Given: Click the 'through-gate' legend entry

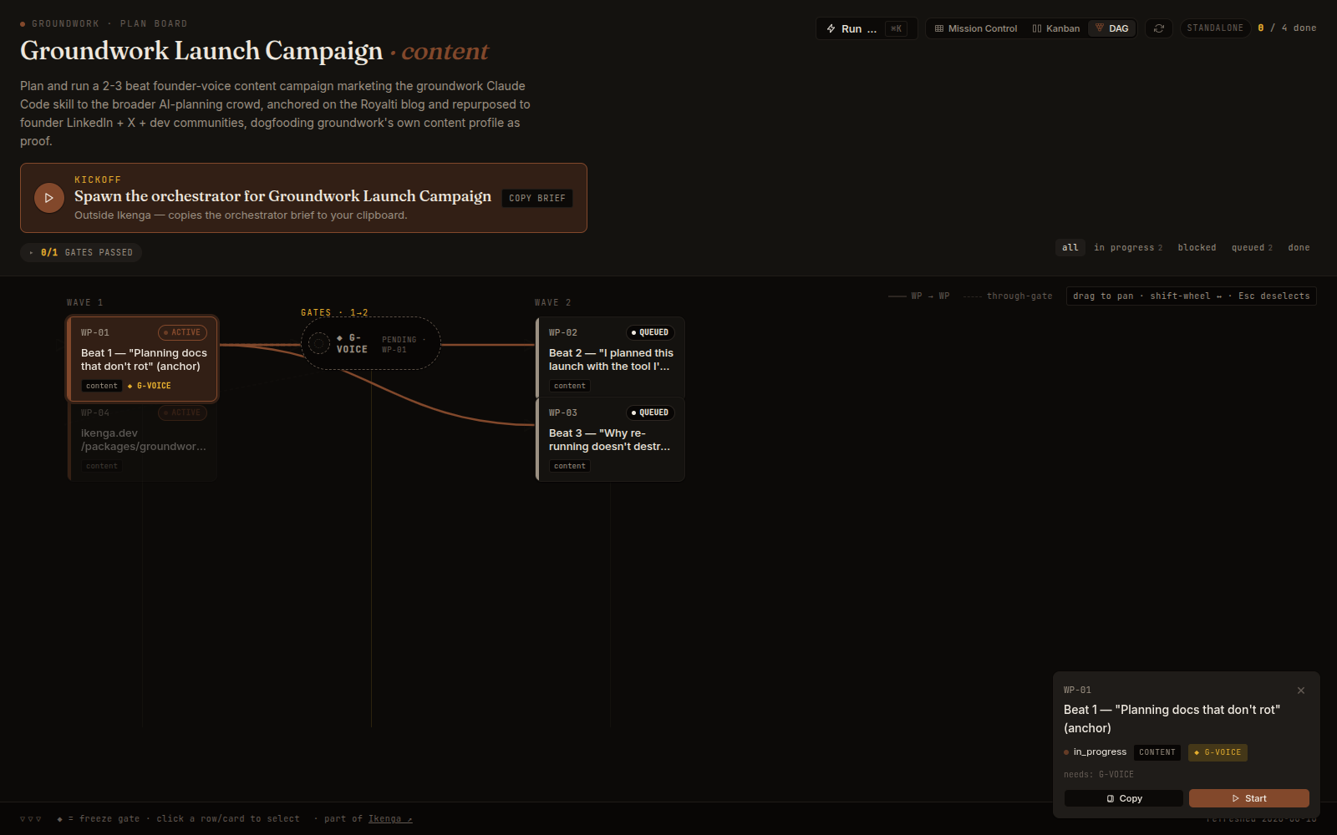Looking at the screenshot, I should pyautogui.click(x=1008, y=296).
